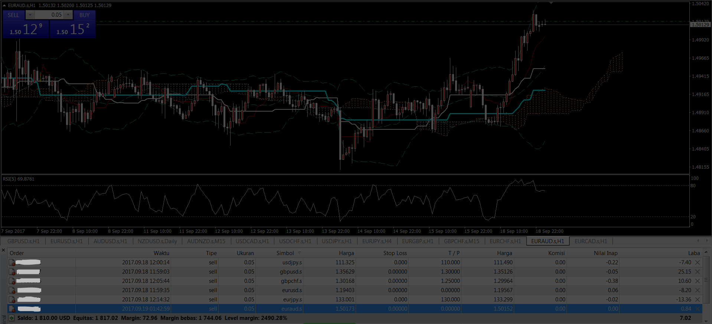712x324 pixels.
Task: Open EURCHF.s,H1 chart tab
Action: point(505,241)
